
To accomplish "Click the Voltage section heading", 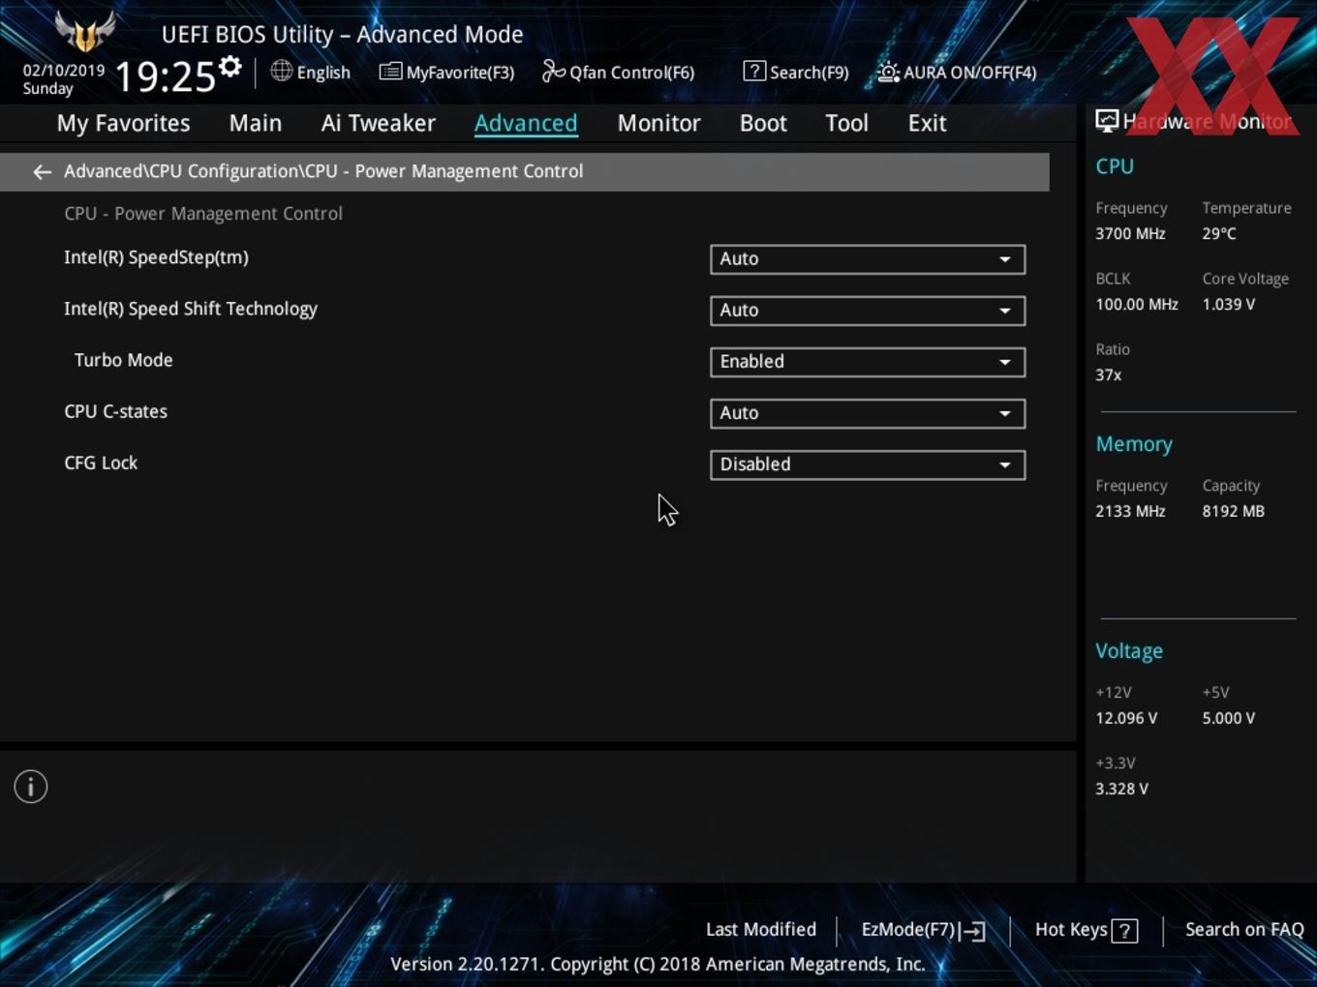I will pyautogui.click(x=1129, y=651).
